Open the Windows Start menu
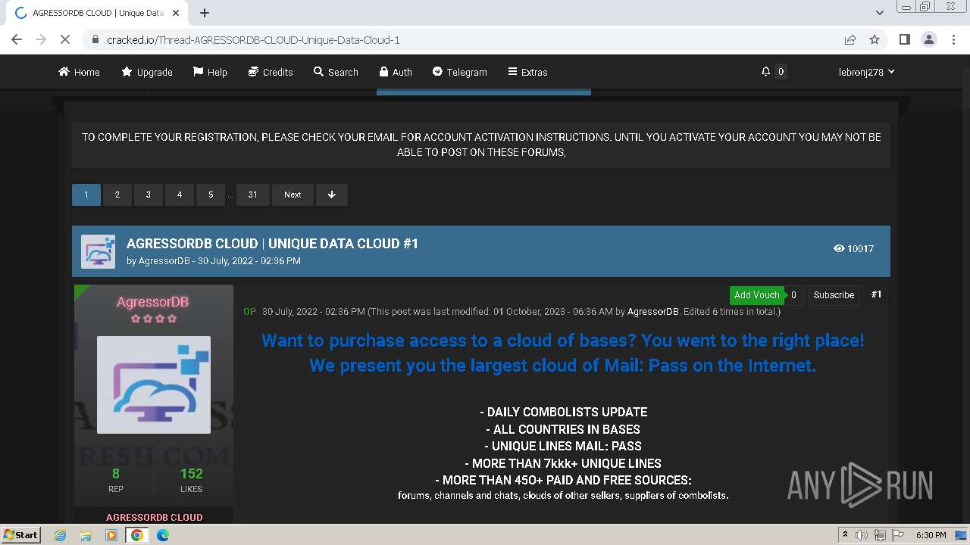This screenshot has width=970, height=545. point(20,534)
